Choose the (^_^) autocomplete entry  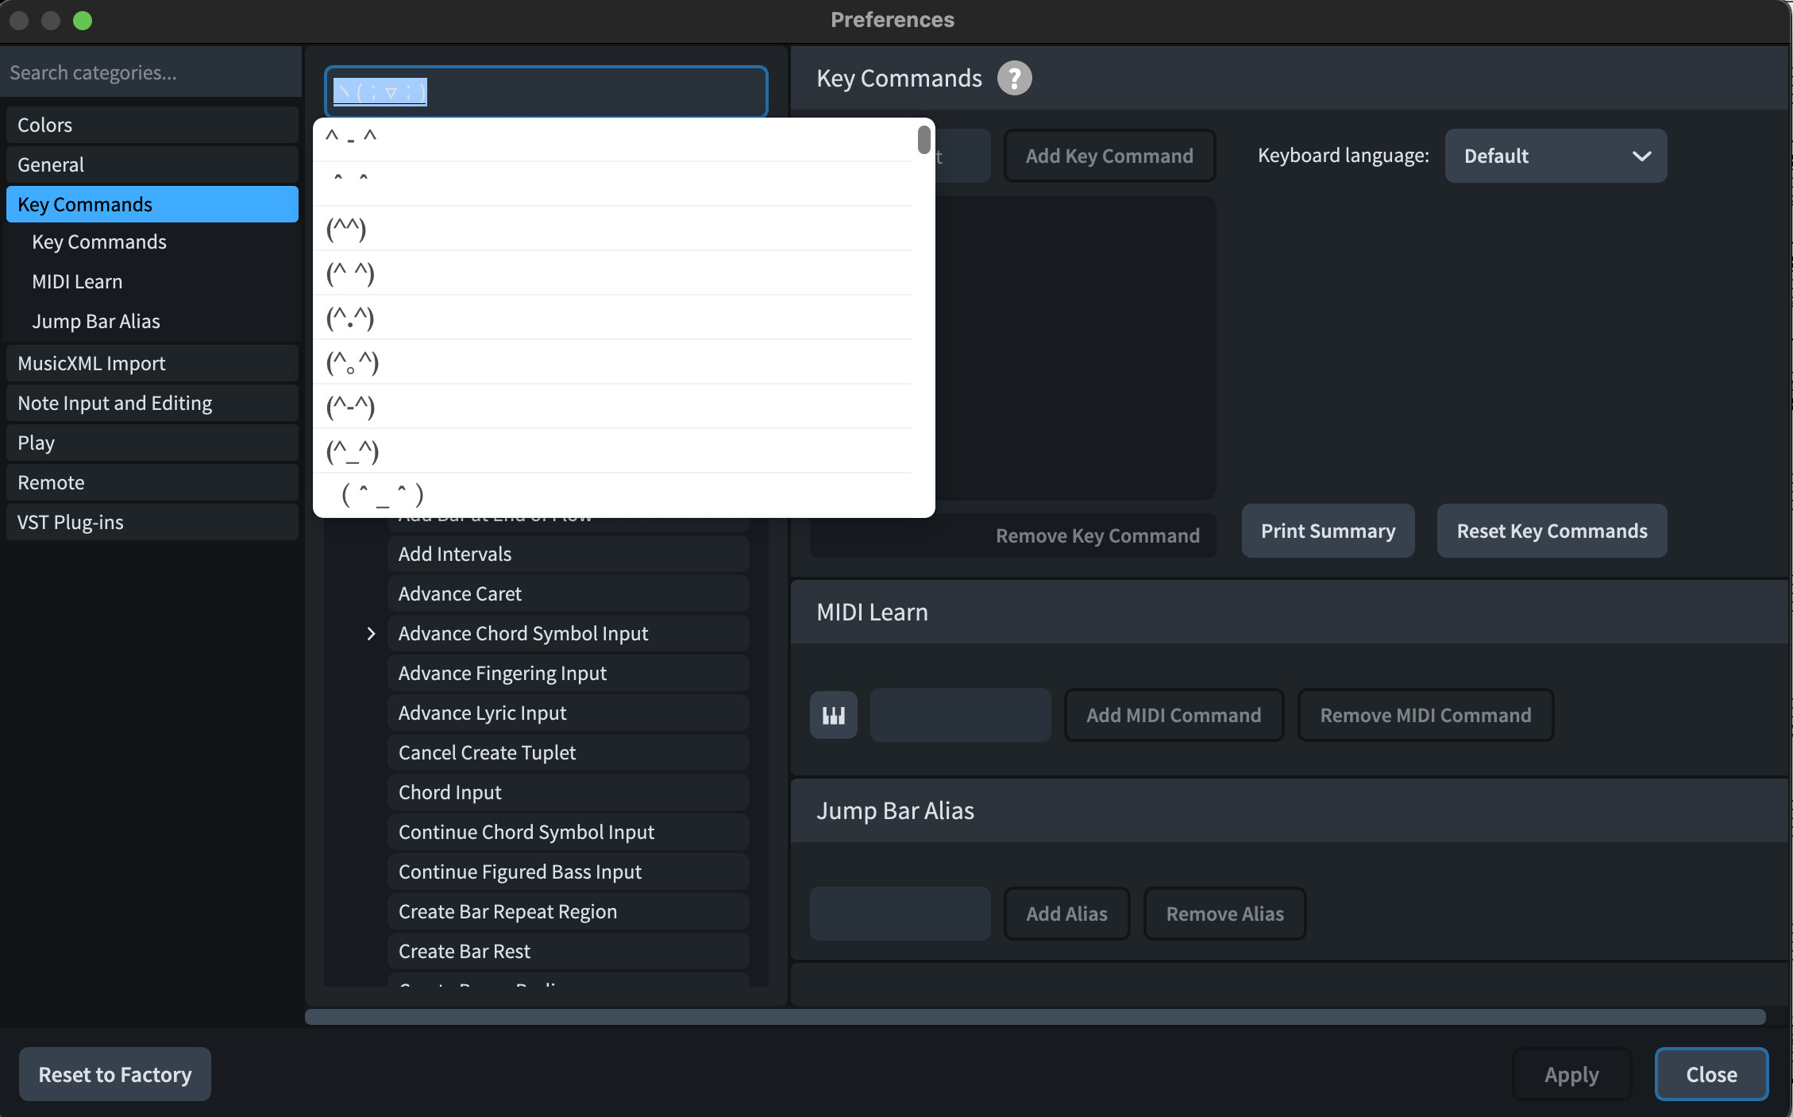353,451
